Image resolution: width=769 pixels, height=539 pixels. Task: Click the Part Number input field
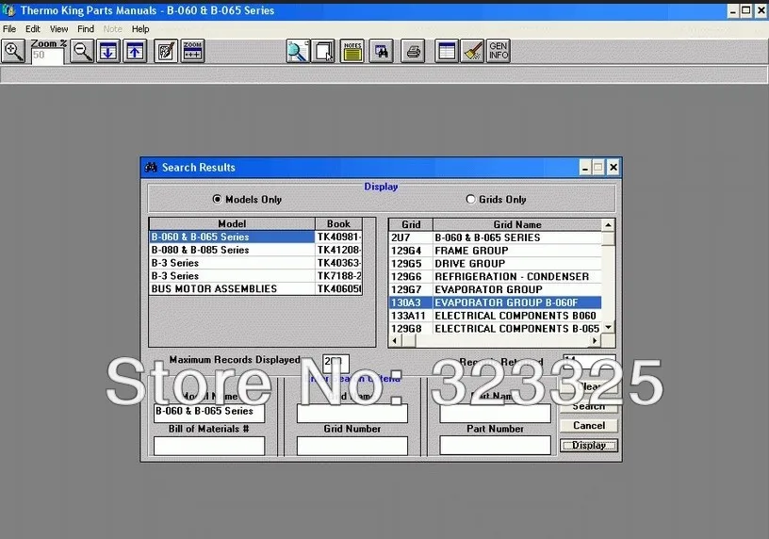tap(496, 446)
